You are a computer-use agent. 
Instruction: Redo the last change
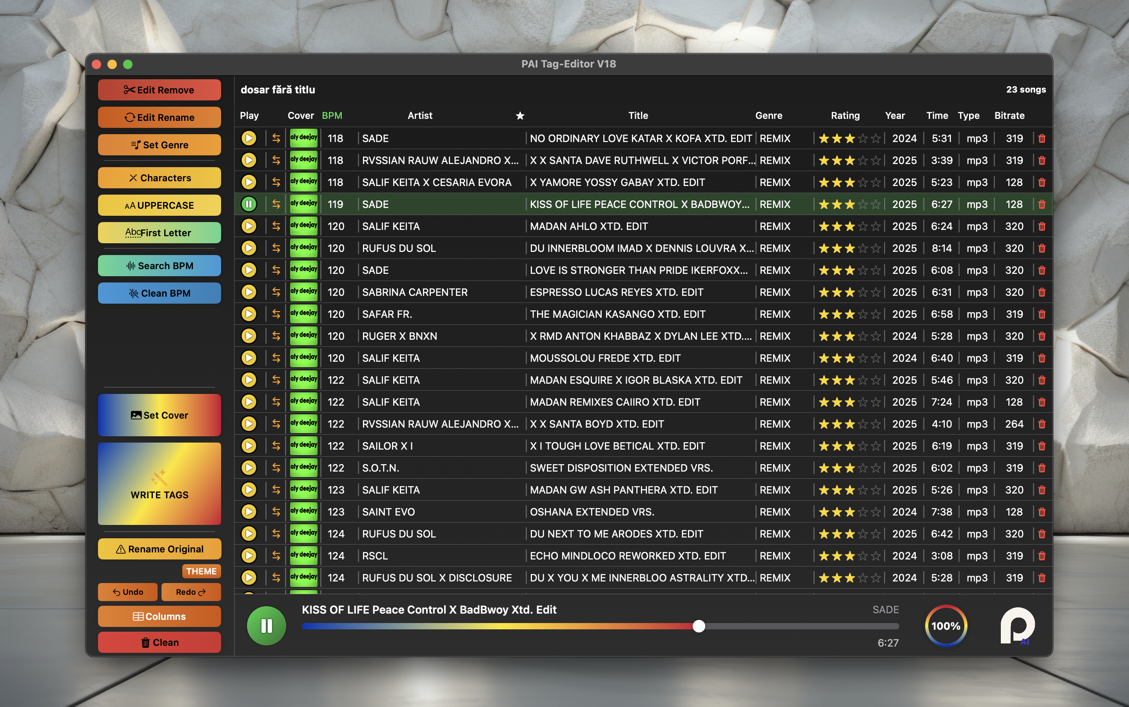tap(191, 592)
